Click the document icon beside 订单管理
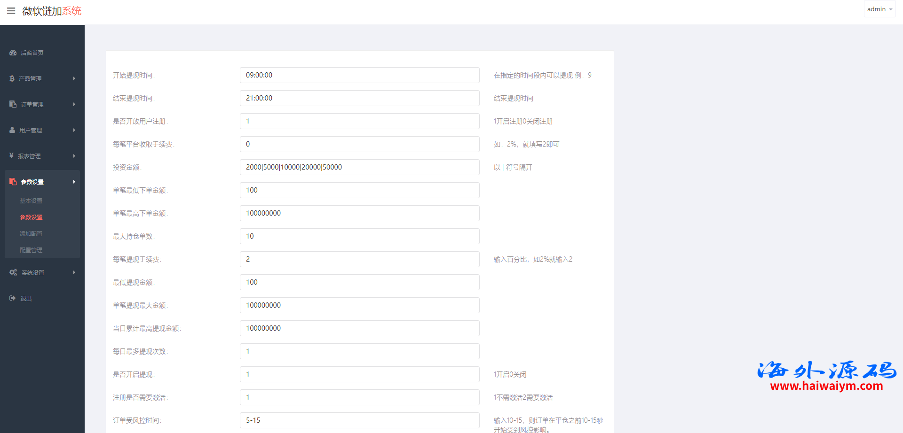Image resolution: width=903 pixels, height=433 pixels. coord(13,104)
